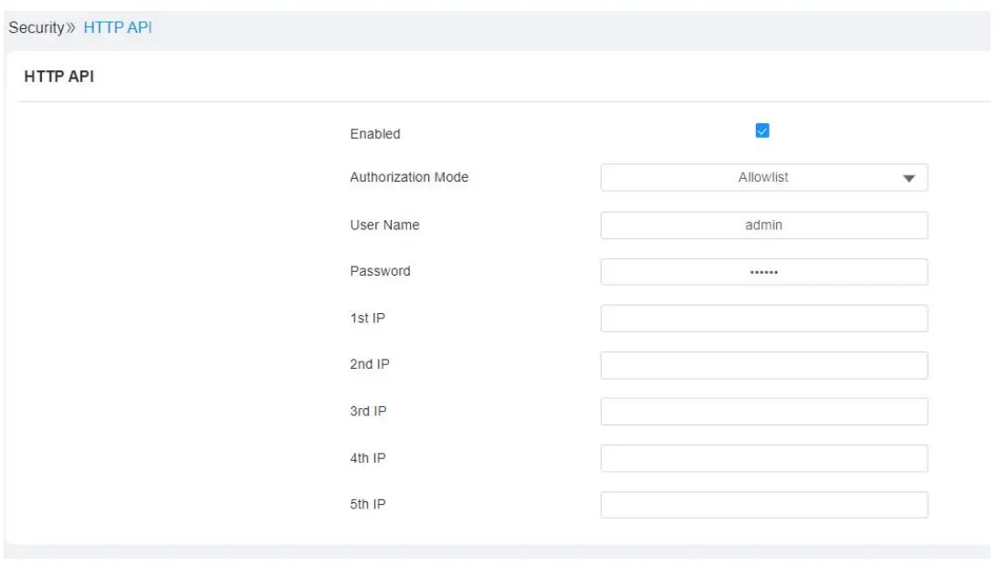The width and height of the screenshot is (997, 566).
Task: Focus the Password input field
Action: [763, 272]
